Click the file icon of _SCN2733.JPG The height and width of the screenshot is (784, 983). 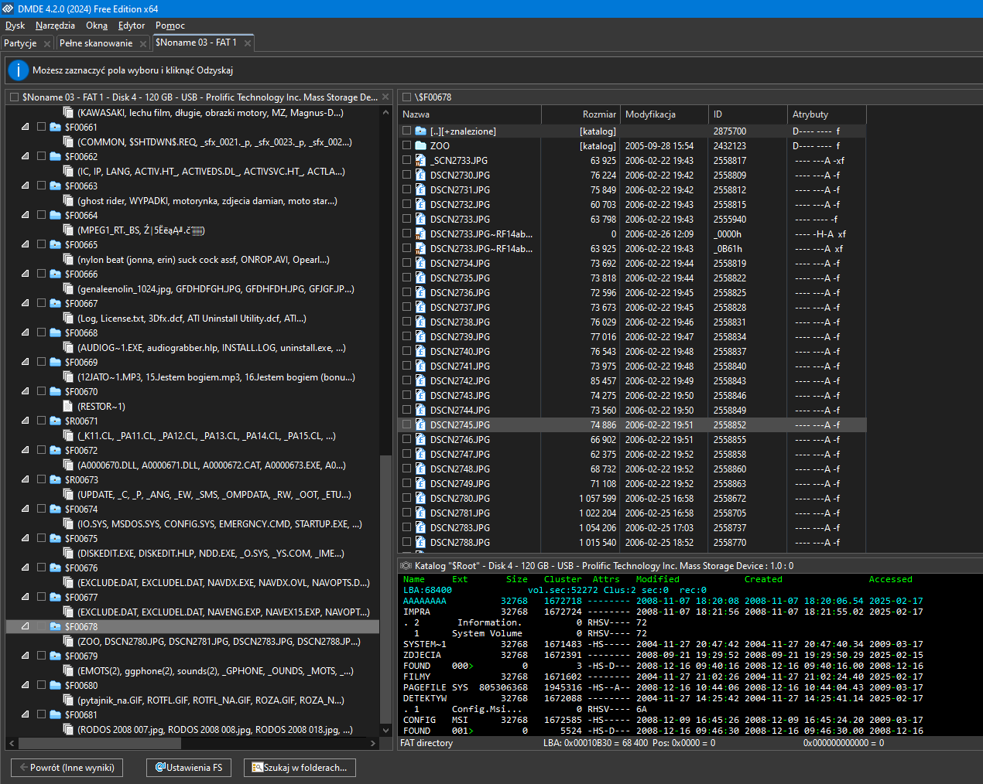[420, 160]
